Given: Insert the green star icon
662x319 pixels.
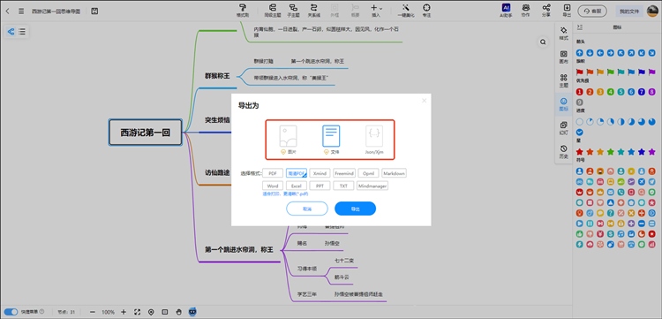Looking at the screenshot, I should coord(611,152).
